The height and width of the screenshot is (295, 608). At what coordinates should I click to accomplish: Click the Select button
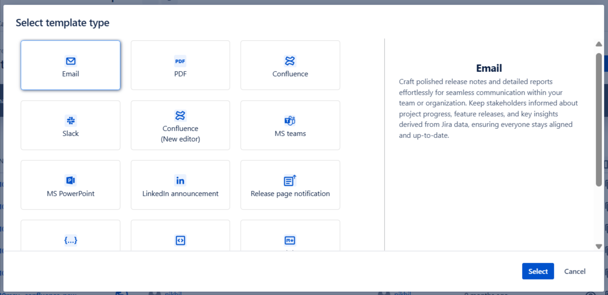coord(537,271)
